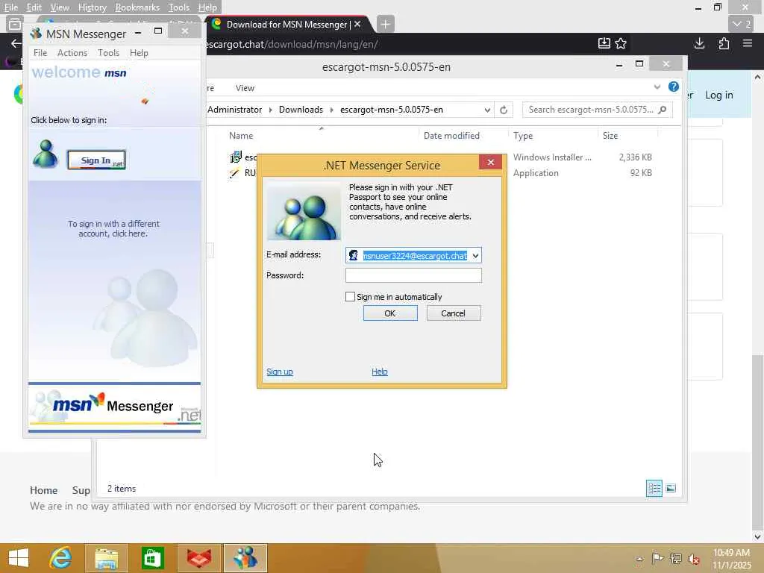The height and width of the screenshot is (573, 764).
Task: Launch Internet Explorer from taskbar
Action: 60,558
